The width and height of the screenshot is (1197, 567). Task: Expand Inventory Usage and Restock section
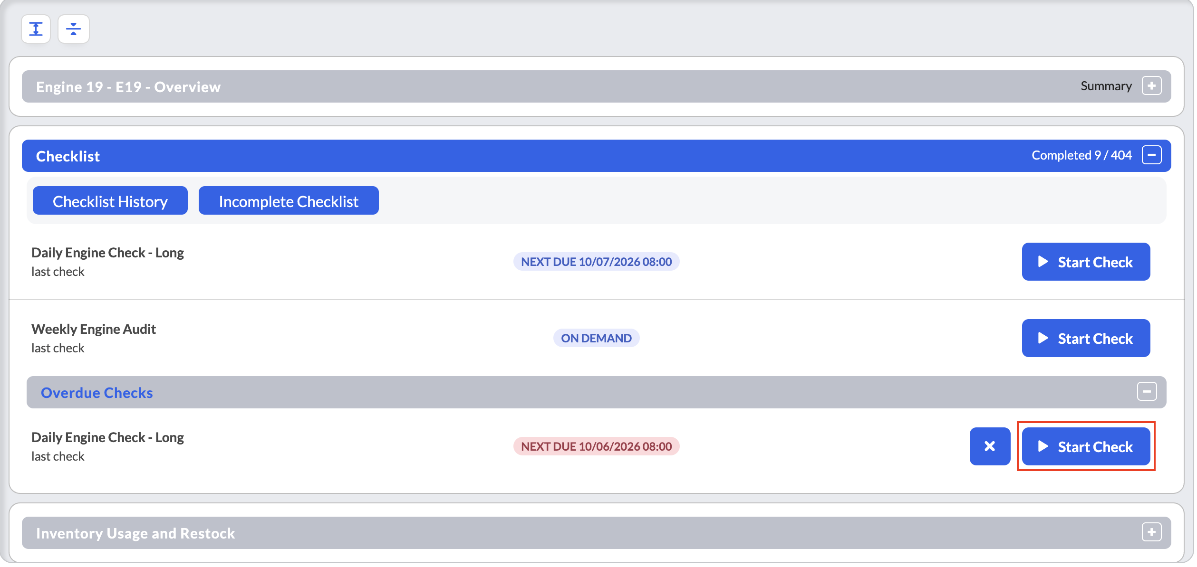1151,532
